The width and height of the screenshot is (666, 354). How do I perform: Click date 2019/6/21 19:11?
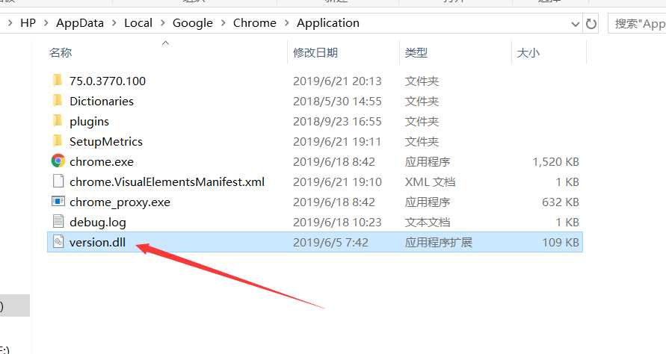[x=337, y=141]
